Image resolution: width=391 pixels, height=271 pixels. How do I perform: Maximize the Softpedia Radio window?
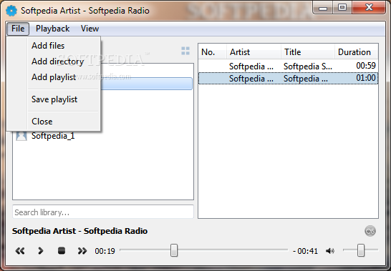pos(342,8)
